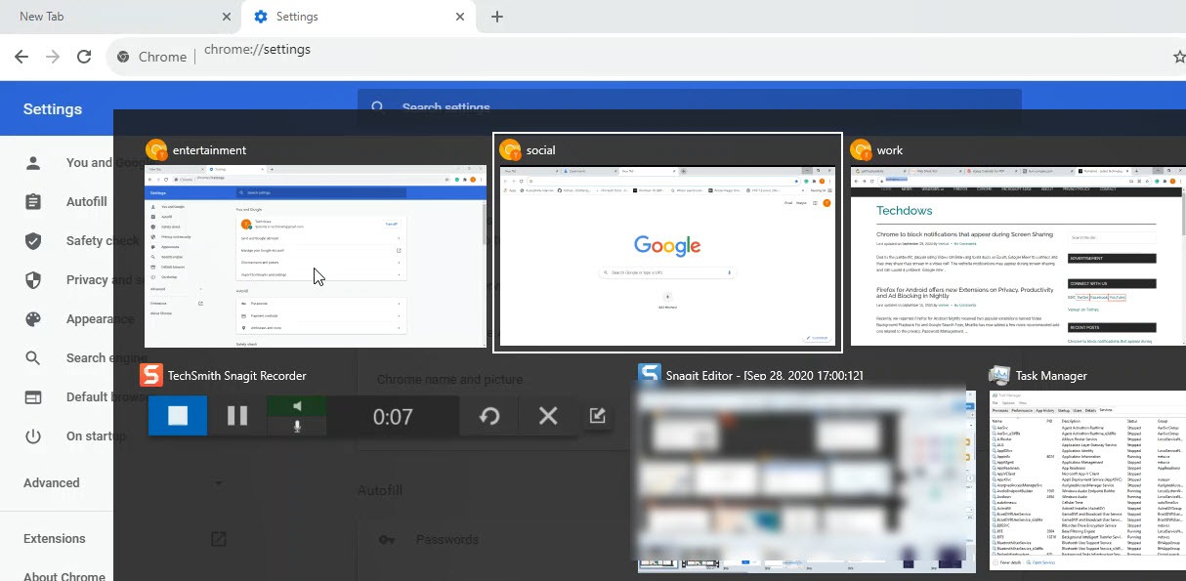The height and width of the screenshot is (581, 1186).
Task: Click the Default browser icon
Action: (x=33, y=396)
